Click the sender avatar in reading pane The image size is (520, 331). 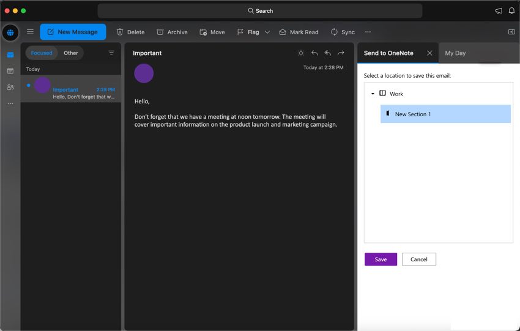click(x=144, y=73)
